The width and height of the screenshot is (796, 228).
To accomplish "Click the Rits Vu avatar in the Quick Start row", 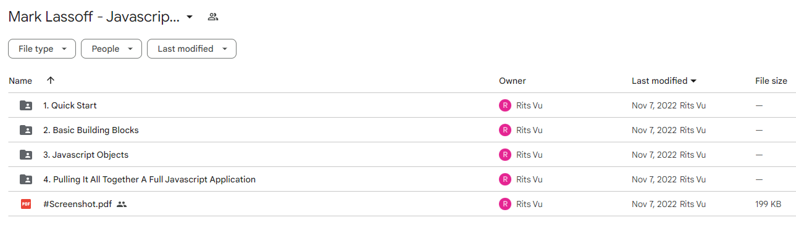I will pos(505,105).
